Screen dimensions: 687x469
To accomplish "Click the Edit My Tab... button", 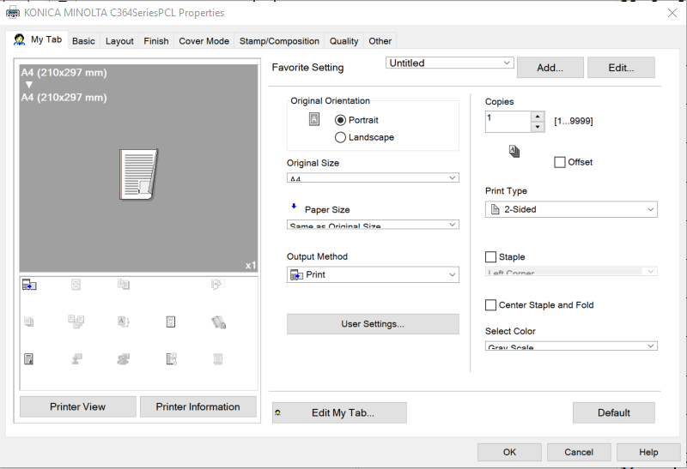I will (339, 412).
